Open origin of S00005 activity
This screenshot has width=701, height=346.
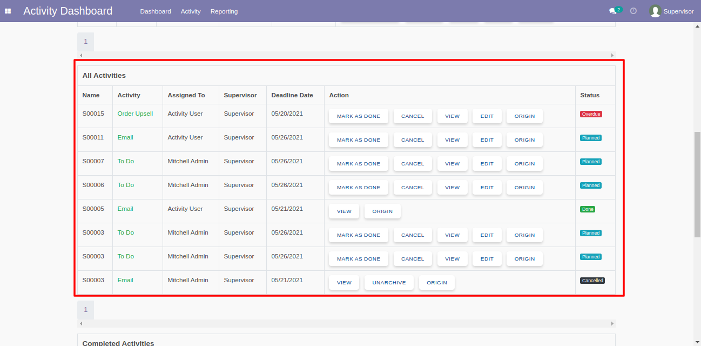click(382, 211)
